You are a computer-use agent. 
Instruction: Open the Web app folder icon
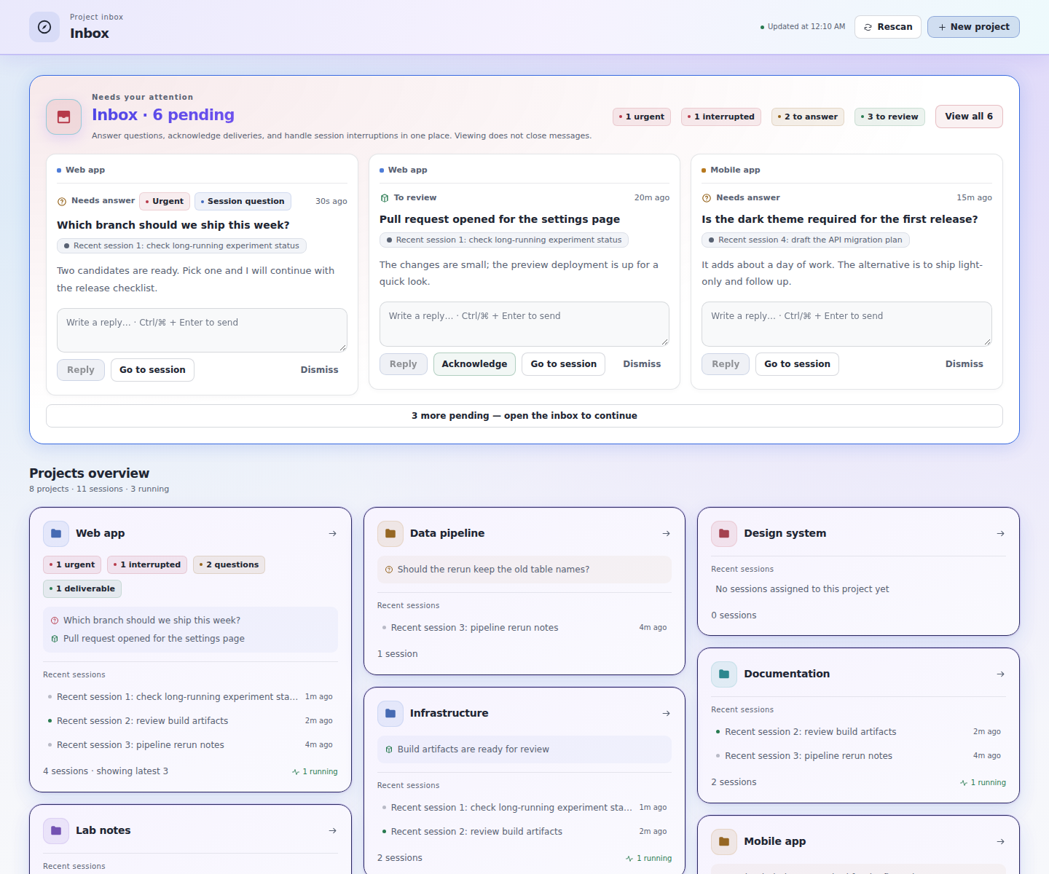pos(56,533)
